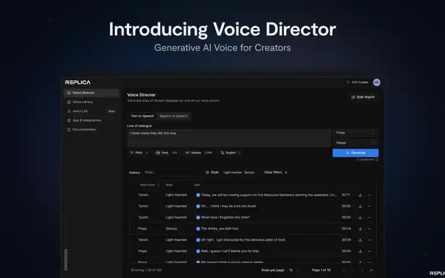The height and width of the screenshot is (278, 445).
Task: Switch to the Text to Speech tab
Action: tap(142, 116)
